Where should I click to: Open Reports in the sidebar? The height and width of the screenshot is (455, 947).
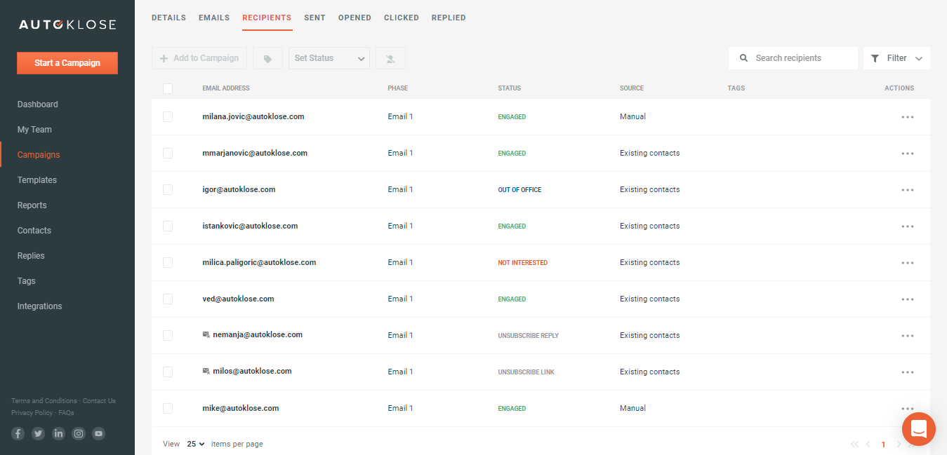point(32,205)
